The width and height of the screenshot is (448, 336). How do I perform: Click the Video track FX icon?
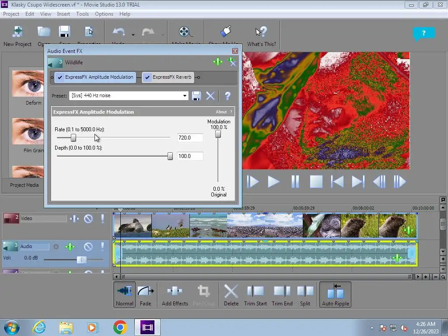pyautogui.click(x=74, y=219)
